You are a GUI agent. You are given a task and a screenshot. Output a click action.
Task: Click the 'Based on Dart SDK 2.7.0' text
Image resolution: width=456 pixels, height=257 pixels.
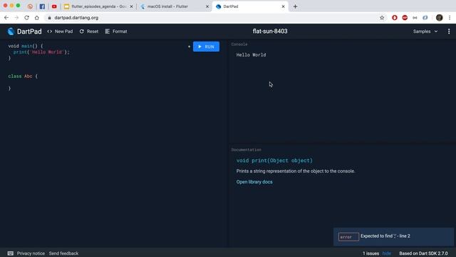tap(423, 253)
